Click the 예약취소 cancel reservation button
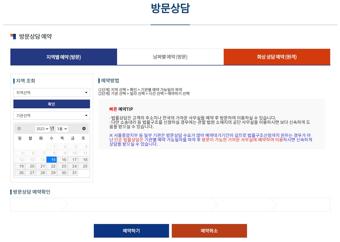This screenshot has height=242, width=340. pyautogui.click(x=209, y=231)
